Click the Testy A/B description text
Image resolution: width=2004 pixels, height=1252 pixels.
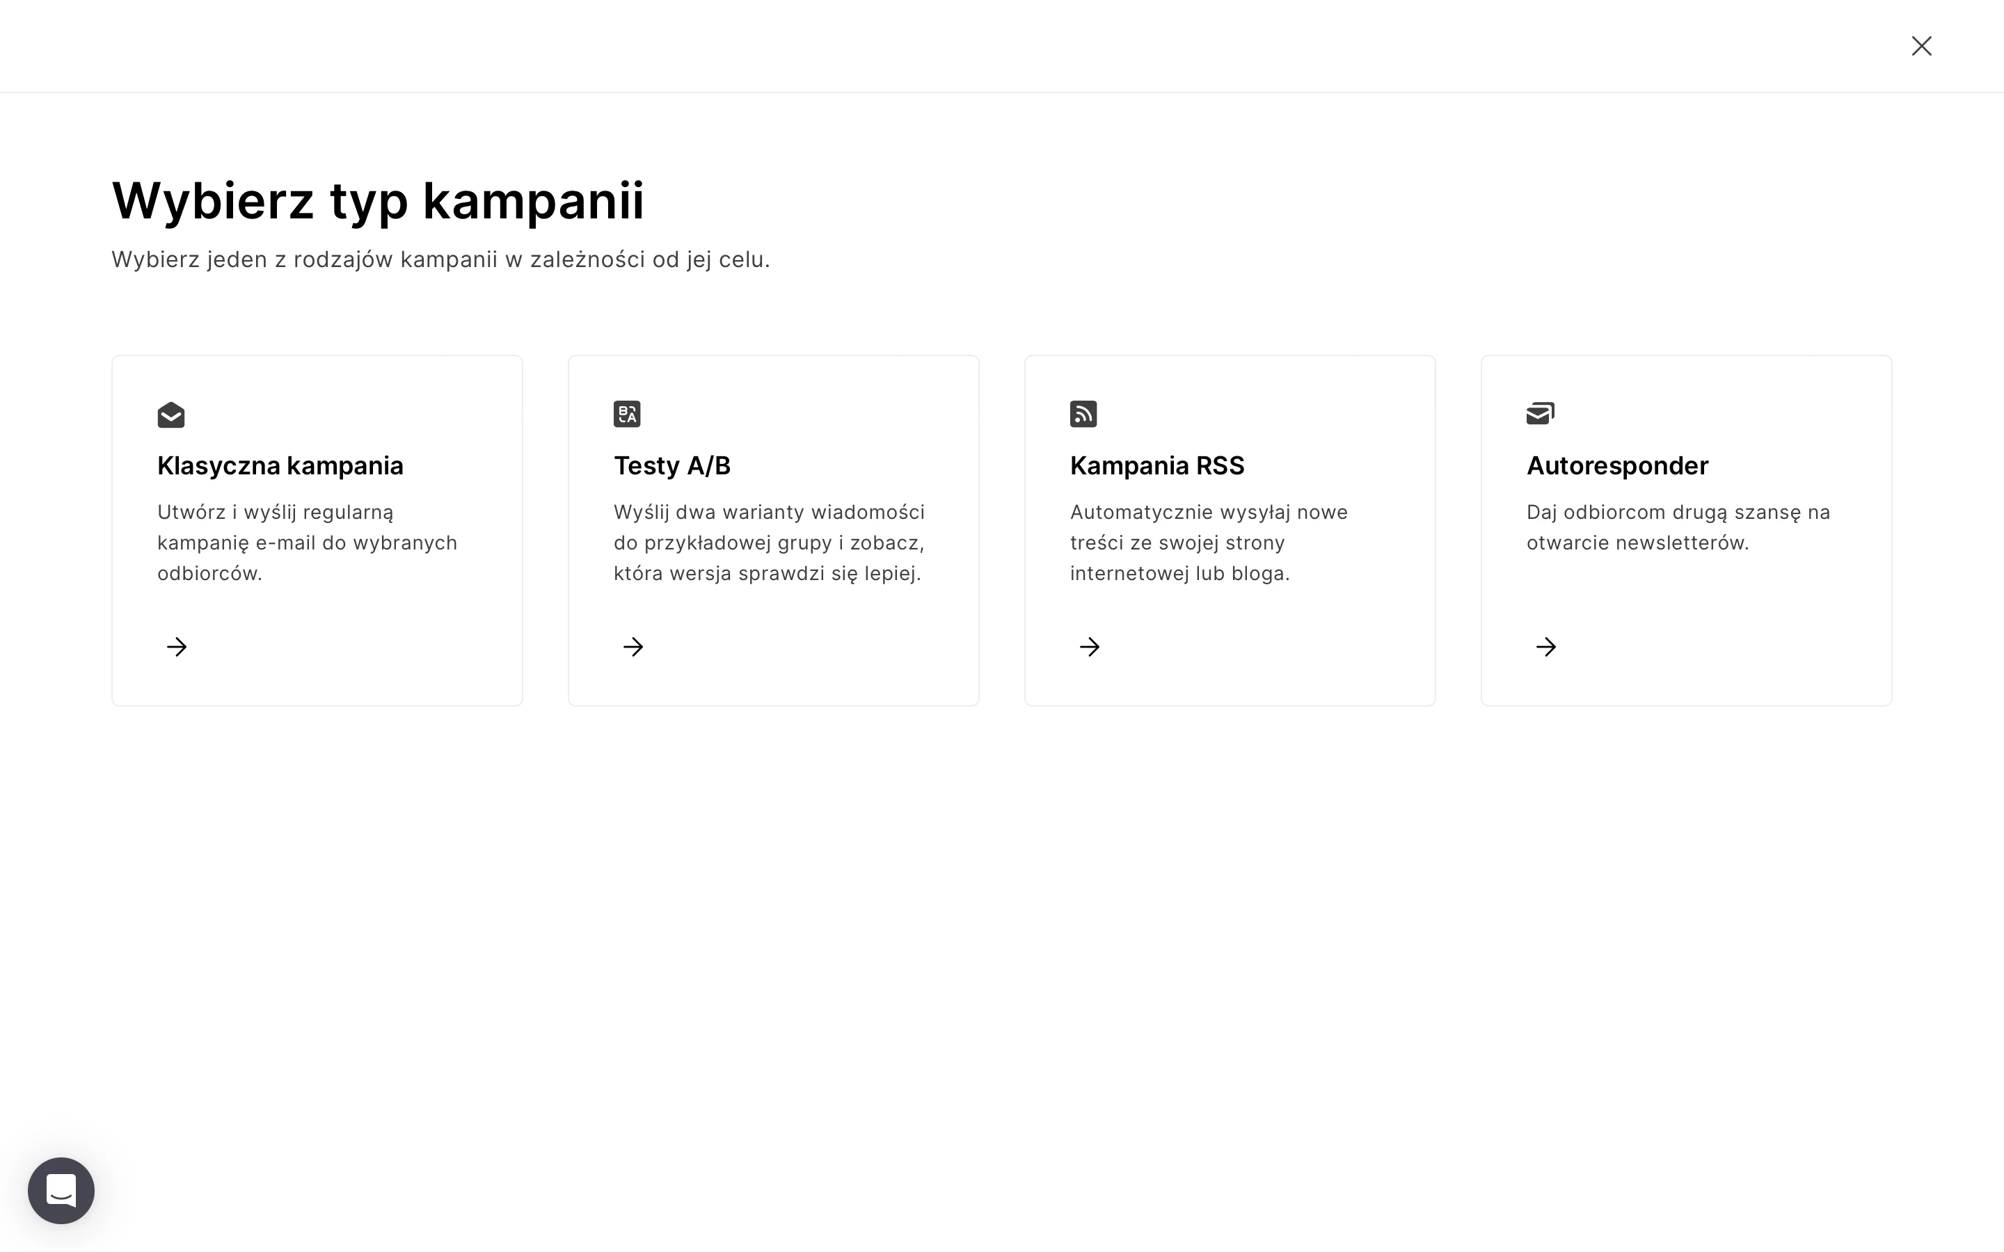[x=770, y=543]
